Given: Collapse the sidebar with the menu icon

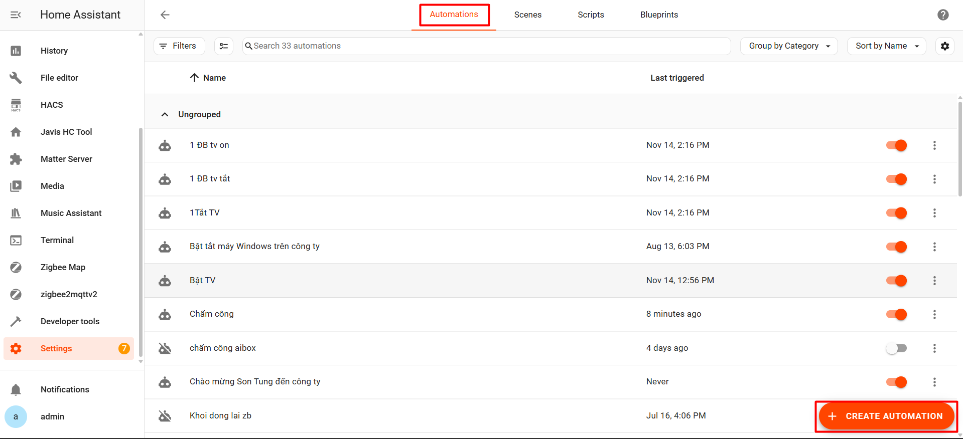Looking at the screenshot, I should tap(16, 15).
